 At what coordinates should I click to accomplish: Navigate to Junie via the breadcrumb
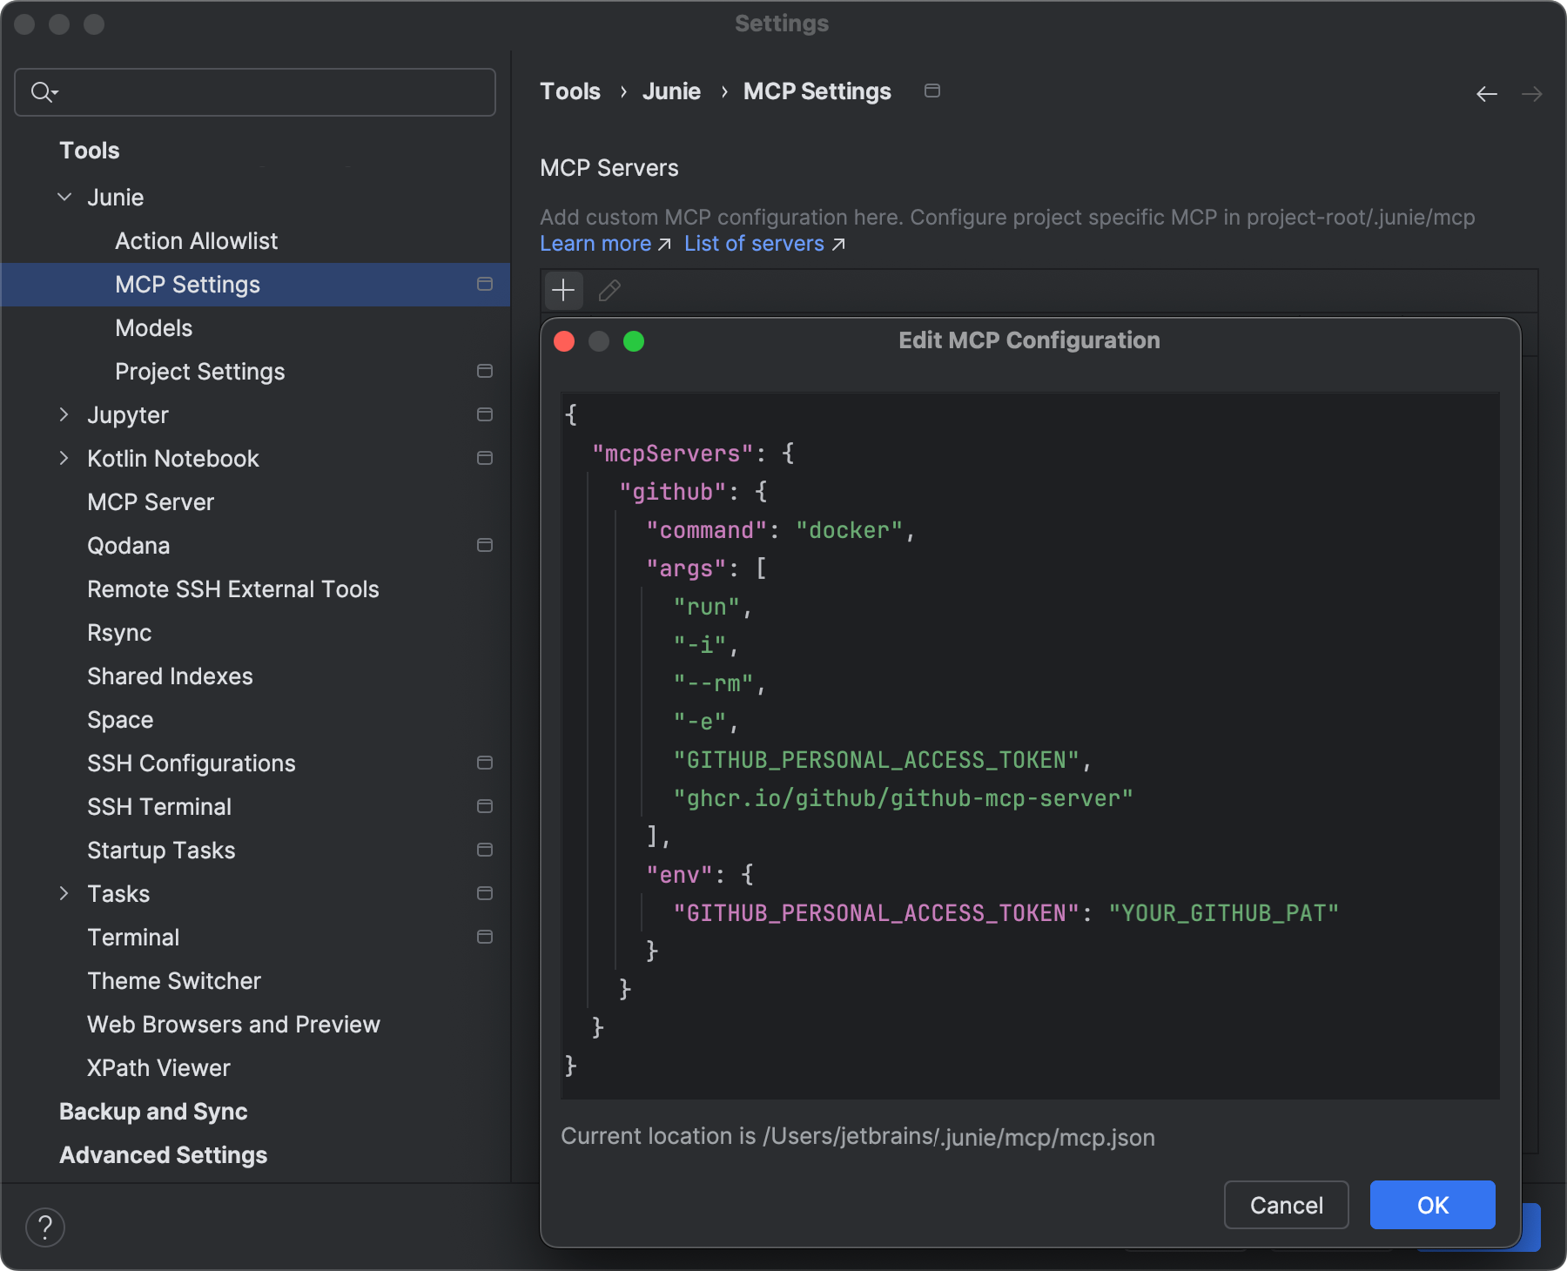point(671,91)
